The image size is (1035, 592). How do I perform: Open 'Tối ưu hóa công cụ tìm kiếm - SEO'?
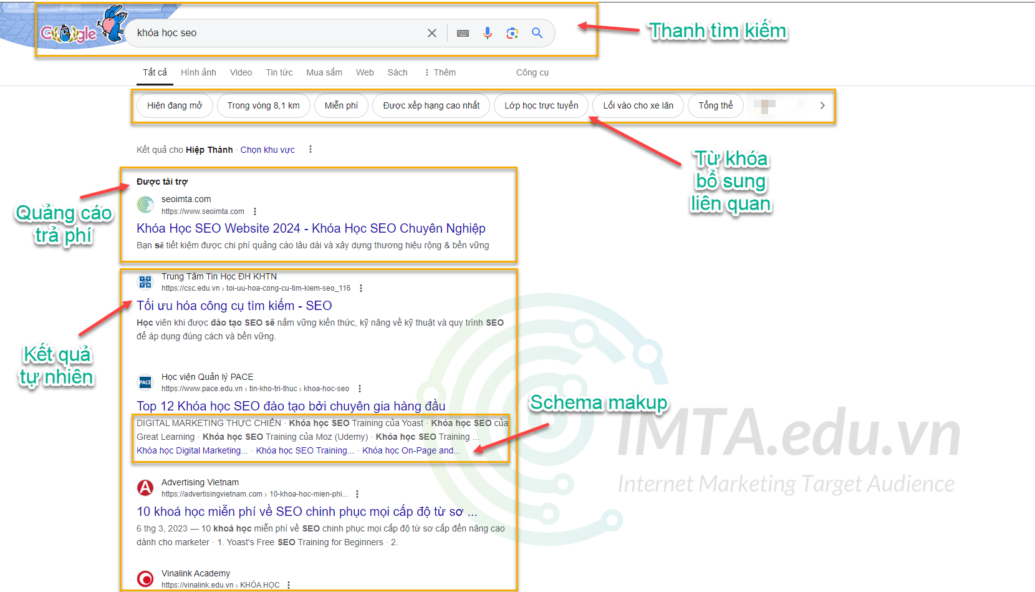(x=234, y=306)
